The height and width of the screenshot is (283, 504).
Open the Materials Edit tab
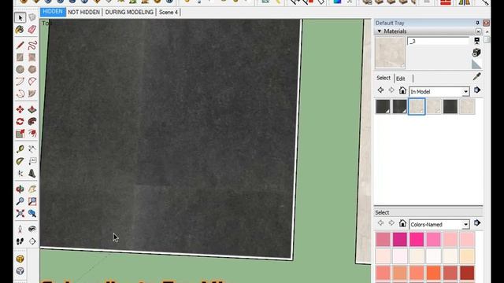coord(401,79)
